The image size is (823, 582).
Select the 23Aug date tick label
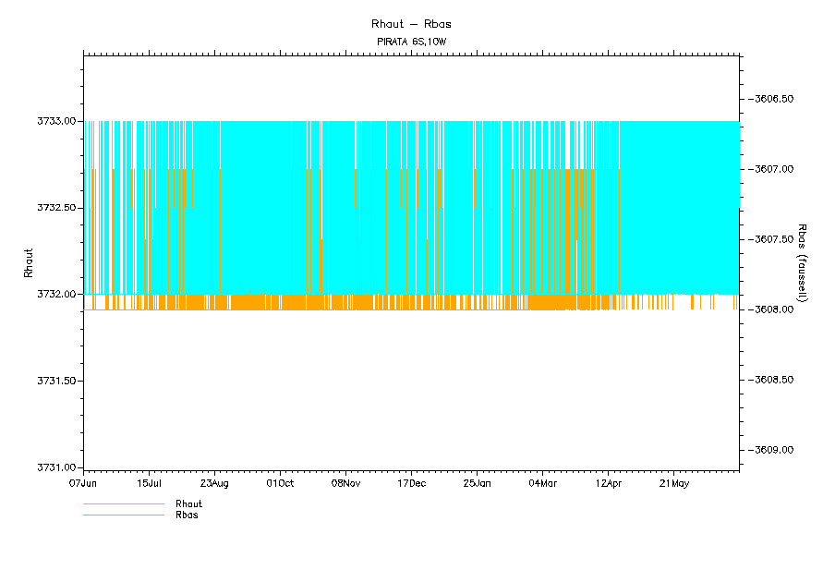click(x=214, y=483)
